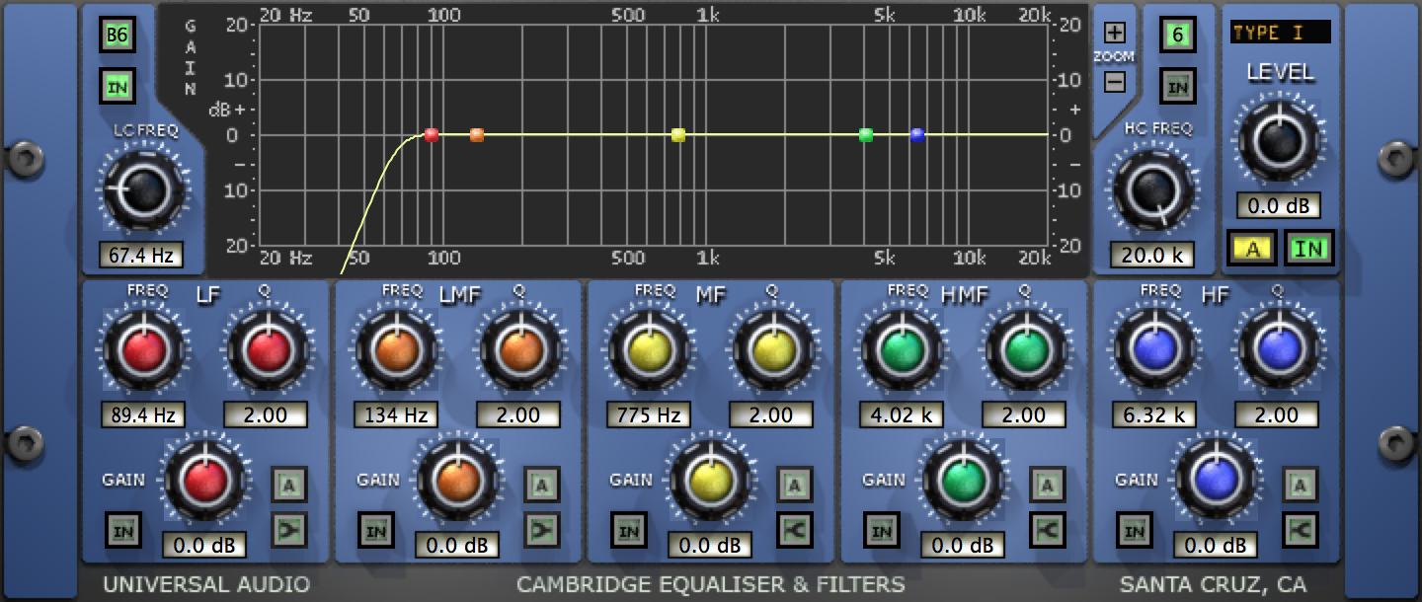Click the LF band A type button

click(x=289, y=485)
